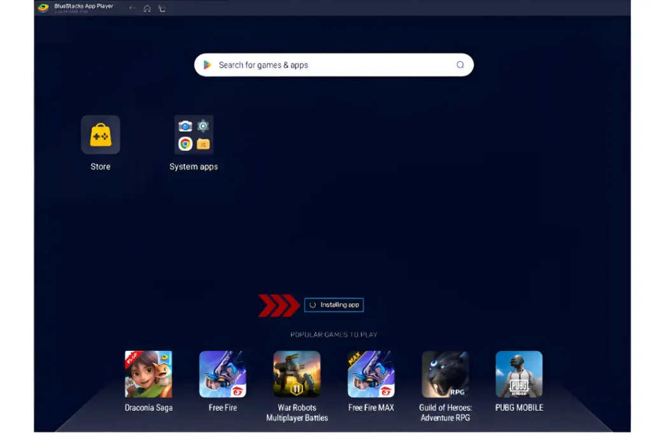The width and height of the screenshot is (652, 433).
Task: Click the PUBG MOBILE title text
Action: 519,408
